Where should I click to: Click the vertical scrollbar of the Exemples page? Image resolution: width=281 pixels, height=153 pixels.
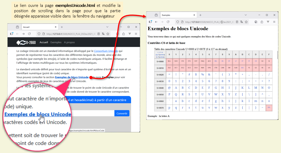278,54
